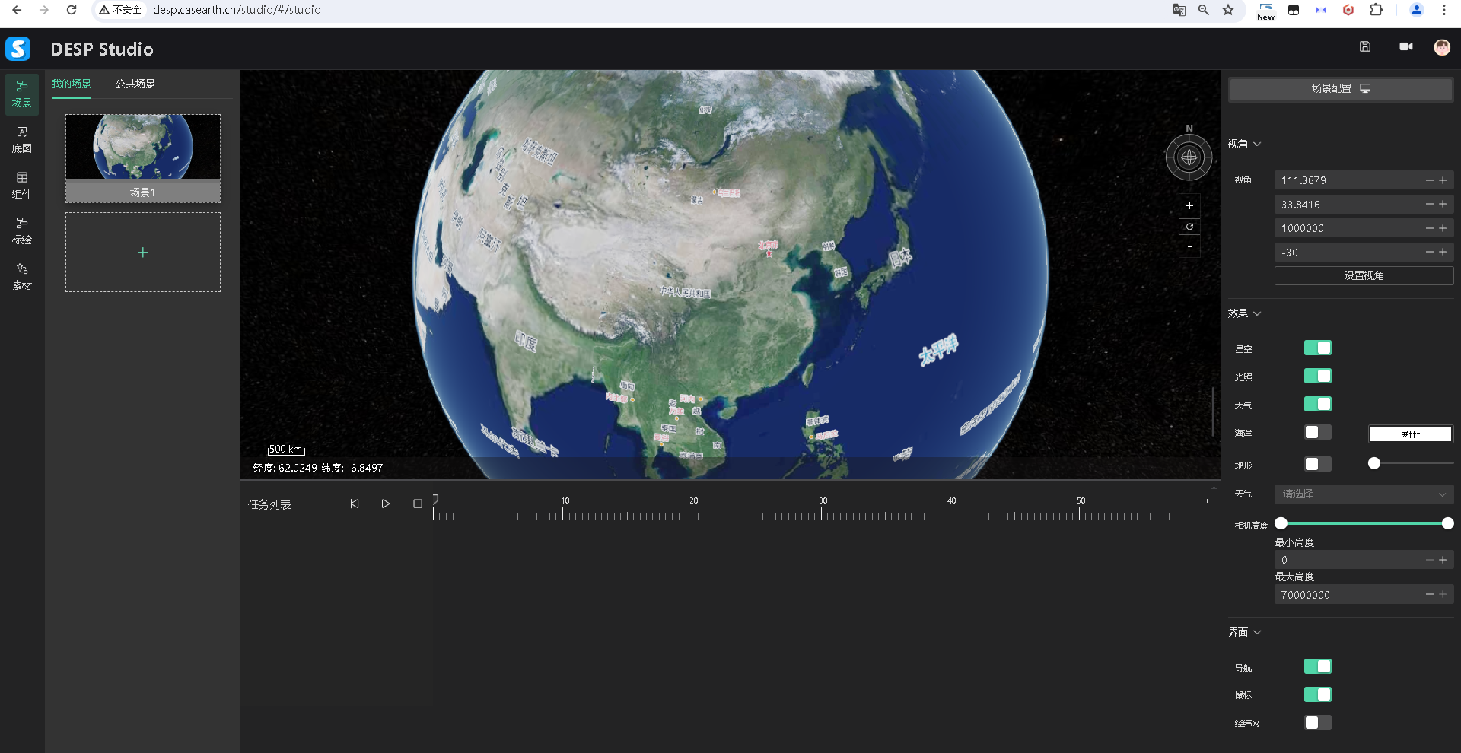Toggle the 星空 starry sky switch
Image resolution: width=1461 pixels, height=753 pixels.
[1317, 348]
